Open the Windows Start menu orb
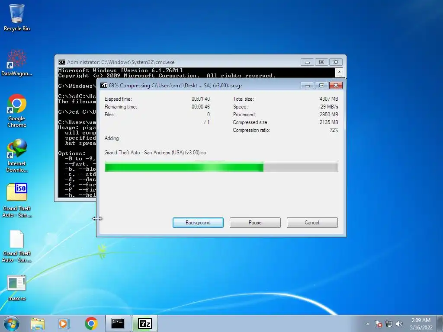 click(x=12, y=323)
